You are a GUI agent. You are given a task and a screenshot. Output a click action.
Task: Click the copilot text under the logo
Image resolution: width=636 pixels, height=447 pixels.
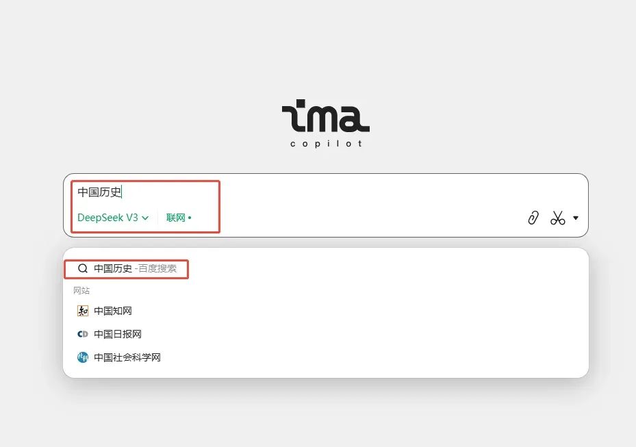326,144
